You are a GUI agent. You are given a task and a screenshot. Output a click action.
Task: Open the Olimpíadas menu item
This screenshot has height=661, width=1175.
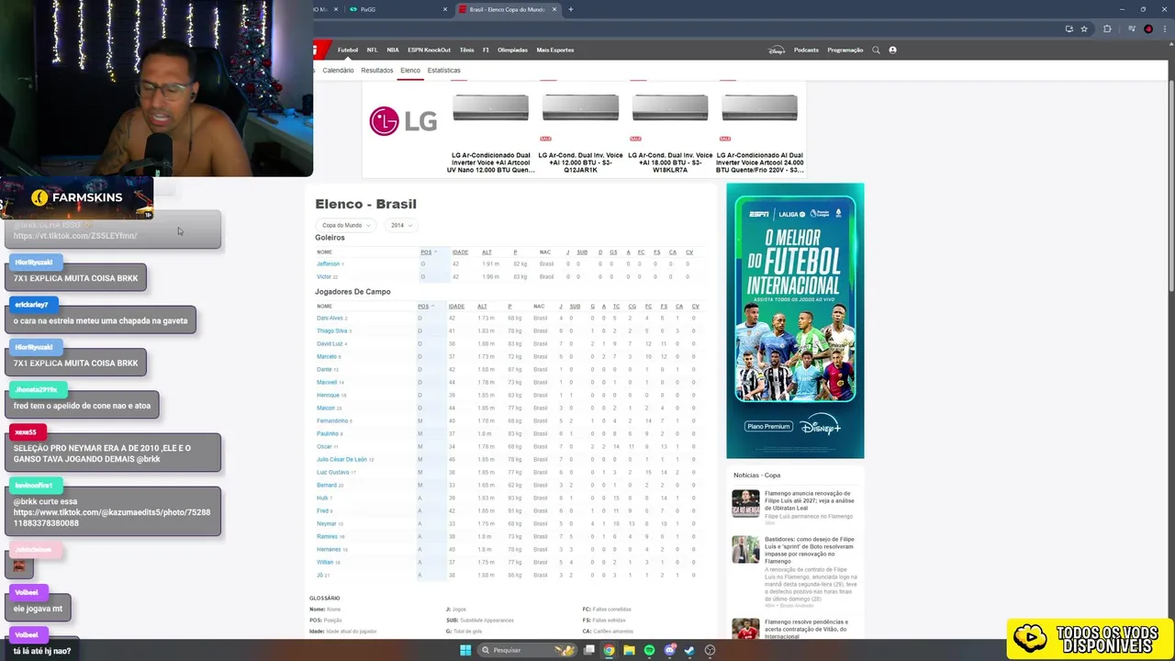(x=512, y=50)
